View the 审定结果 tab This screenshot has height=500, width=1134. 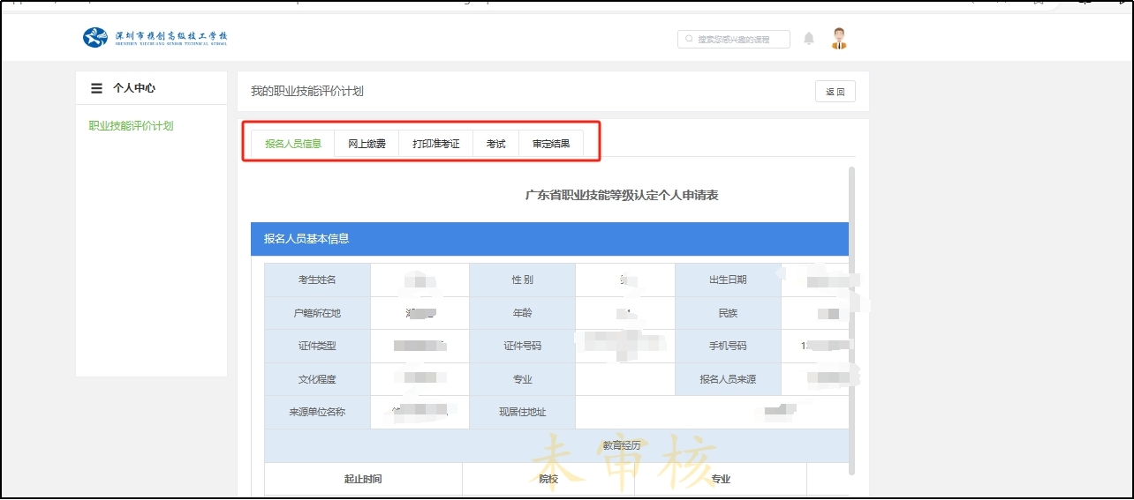(x=550, y=144)
